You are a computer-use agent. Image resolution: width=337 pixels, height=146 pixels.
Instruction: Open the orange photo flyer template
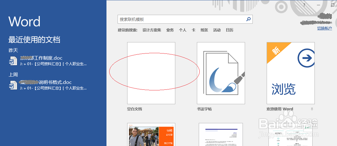(151, 134)
